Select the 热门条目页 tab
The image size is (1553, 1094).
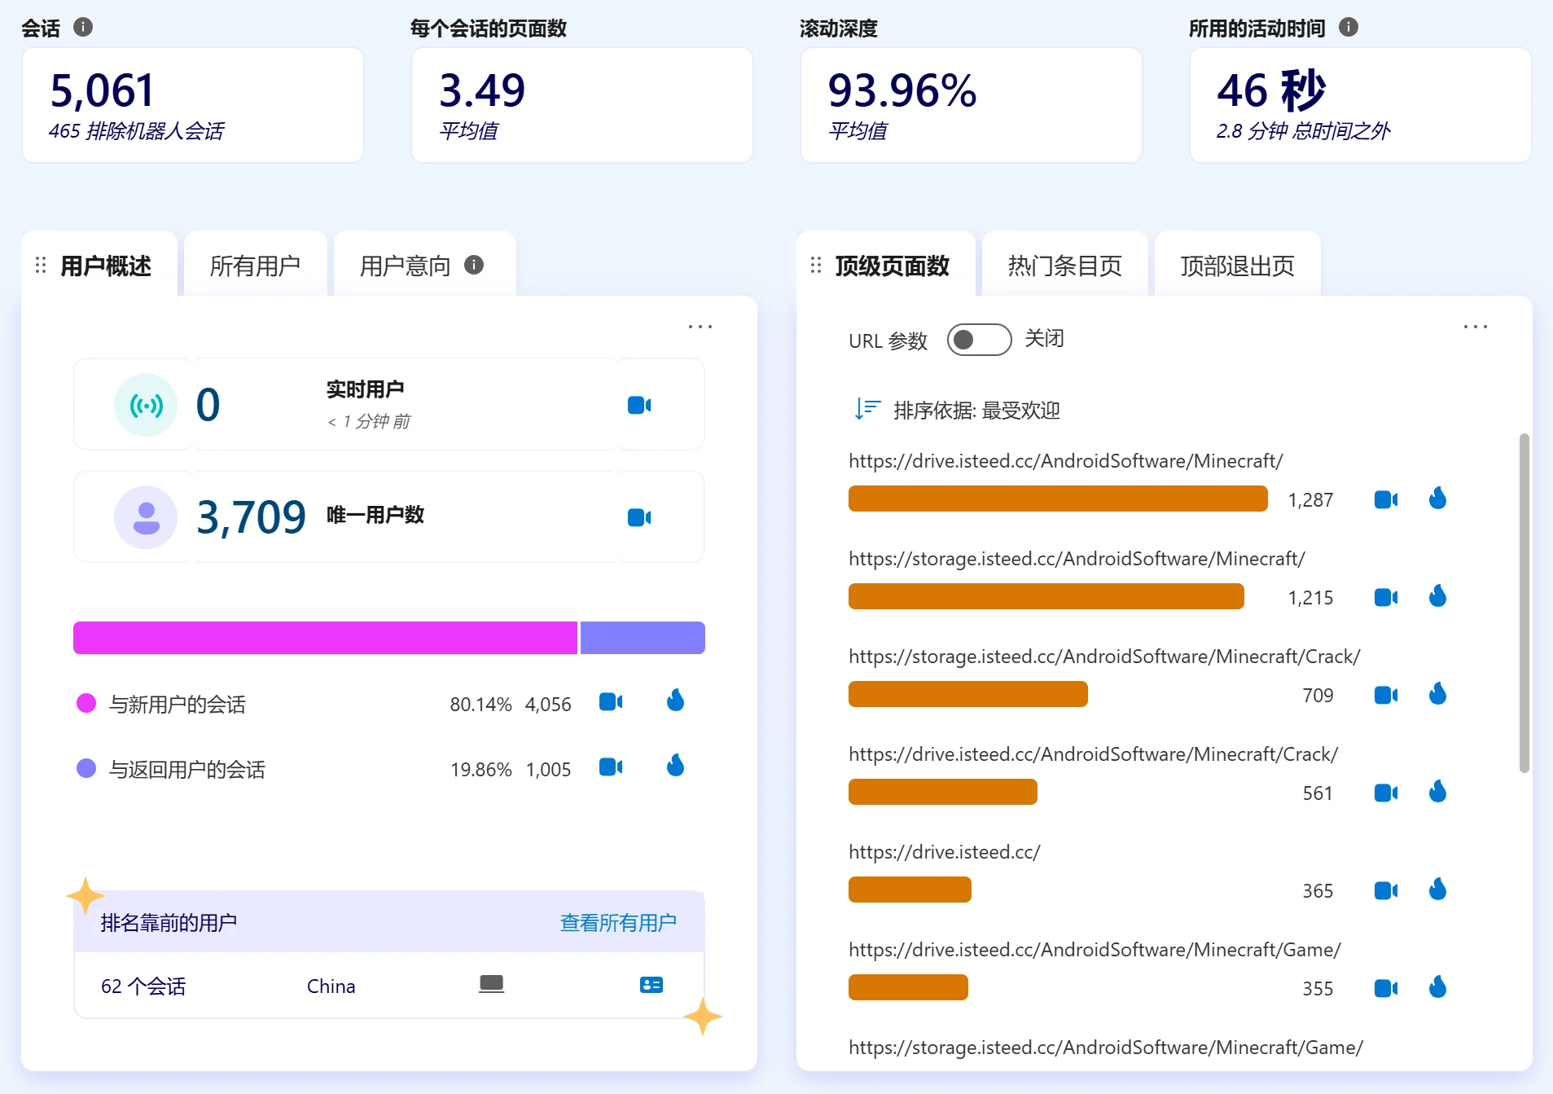(x=1064, y=266)
